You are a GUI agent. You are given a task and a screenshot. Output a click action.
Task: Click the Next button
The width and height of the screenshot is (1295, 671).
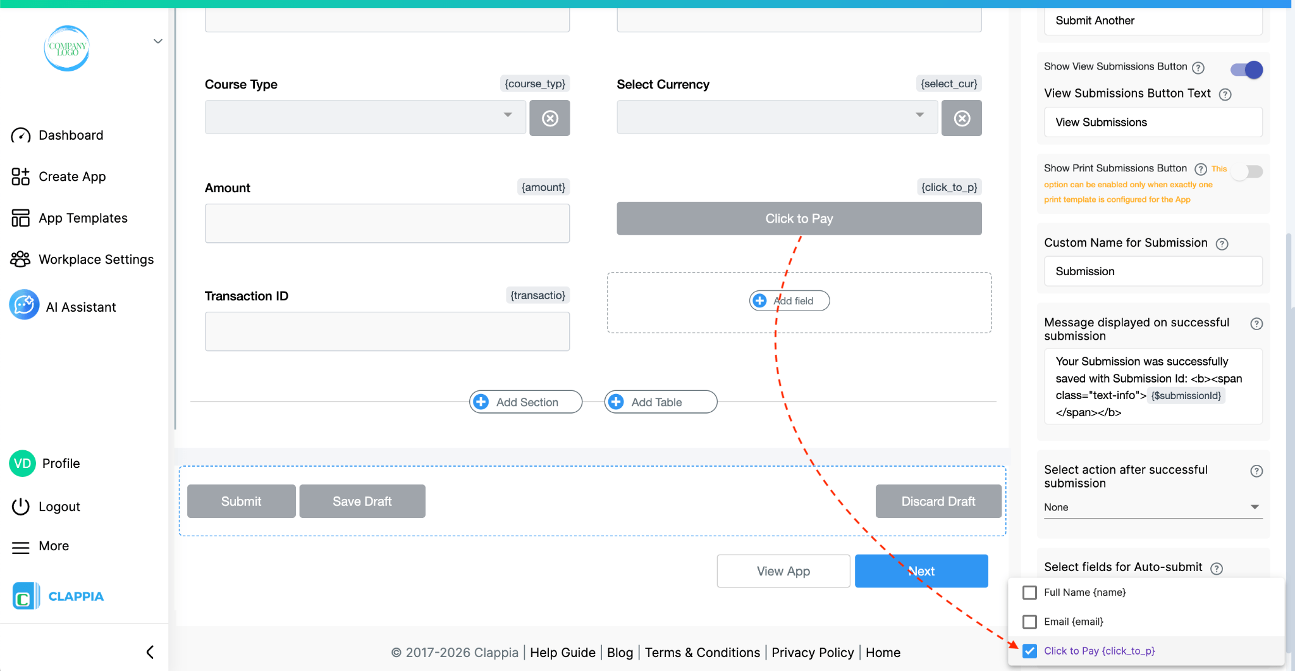click(921, 570)
